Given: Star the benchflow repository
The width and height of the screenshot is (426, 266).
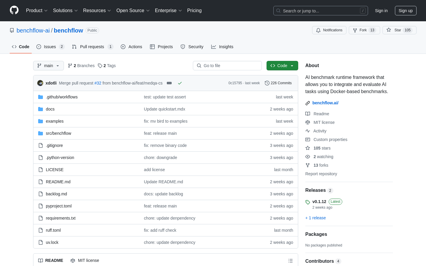Looking at the screenshot, I should [399, 30].
